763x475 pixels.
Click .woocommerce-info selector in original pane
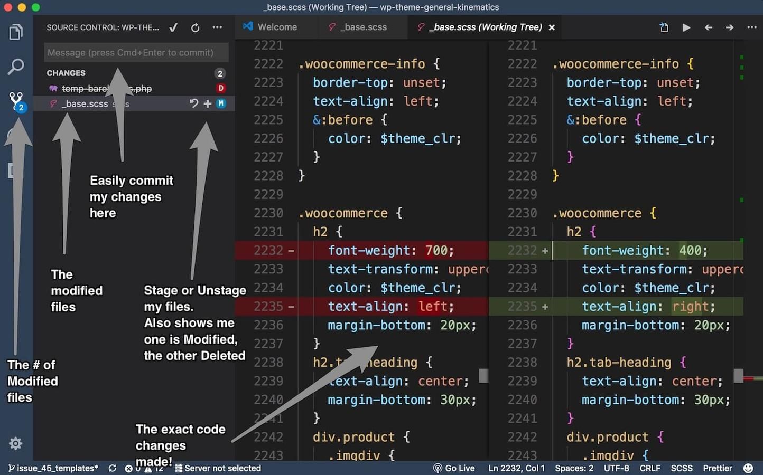pyautogui.click(x=361, y=64)
